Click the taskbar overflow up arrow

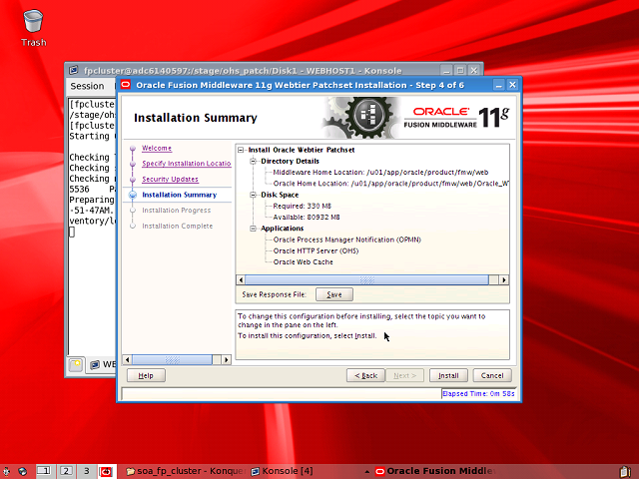tap(367, 472)
